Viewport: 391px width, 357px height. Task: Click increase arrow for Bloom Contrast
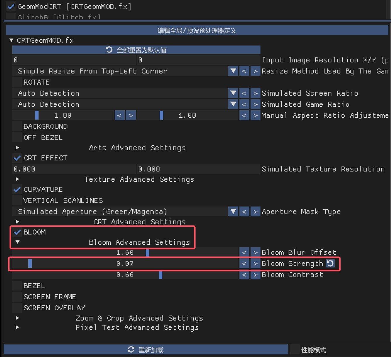coord(256,275)
